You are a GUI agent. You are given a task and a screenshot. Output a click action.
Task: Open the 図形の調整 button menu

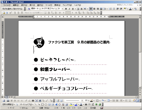pos(9,104)
